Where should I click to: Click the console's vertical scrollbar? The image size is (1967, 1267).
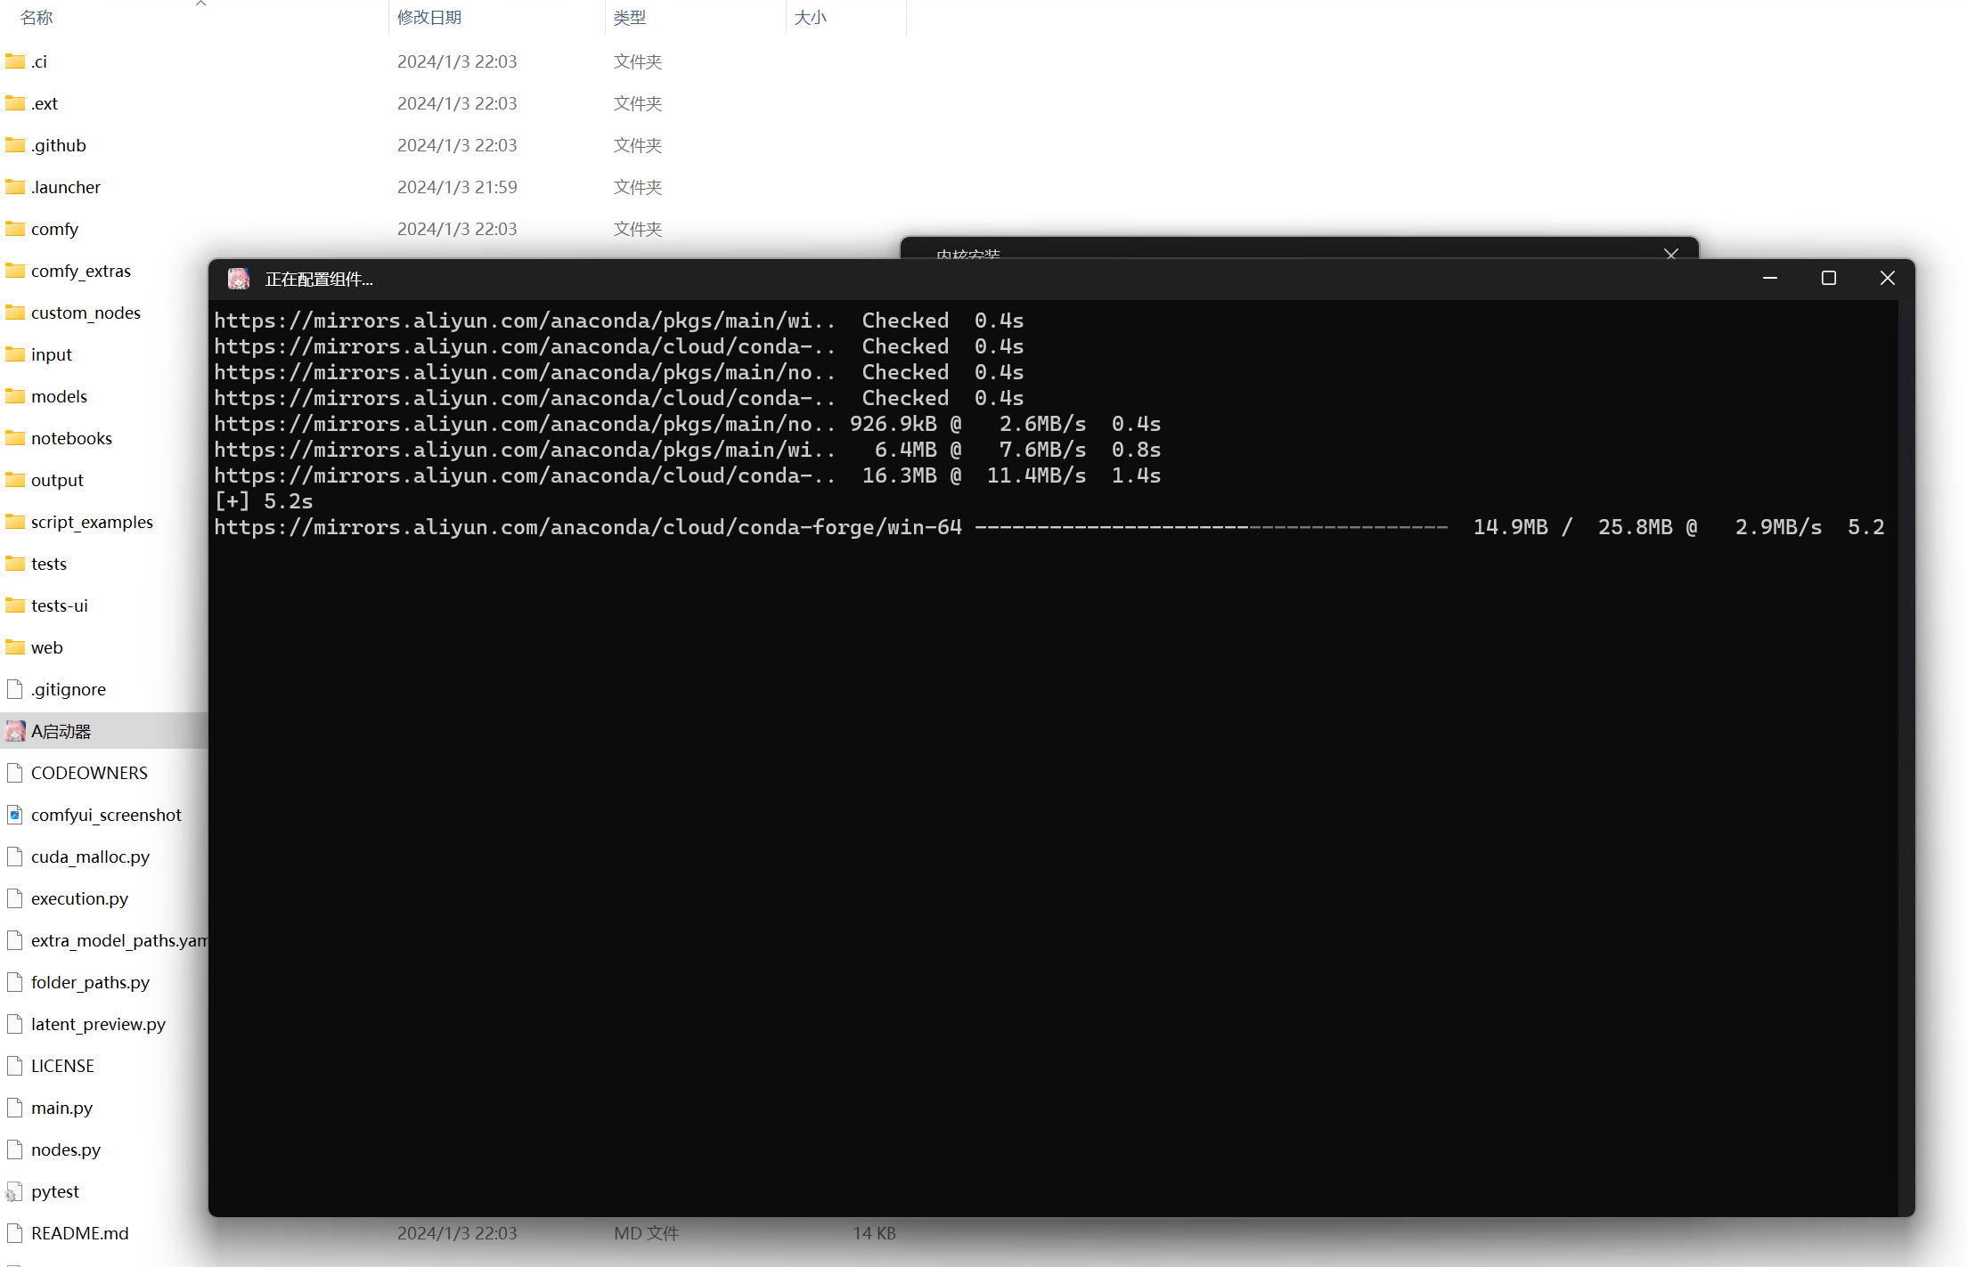point(1906,757)
